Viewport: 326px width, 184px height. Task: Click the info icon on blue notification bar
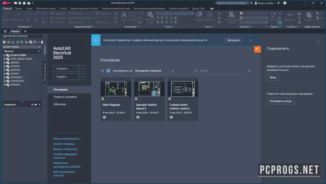coord(96,40)
